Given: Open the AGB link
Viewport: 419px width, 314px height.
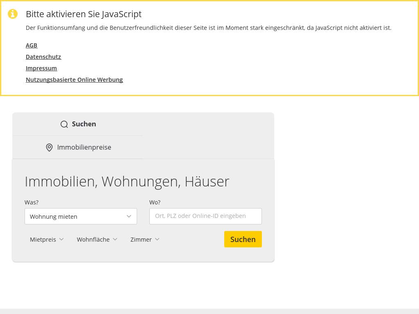Looking at the screenshot, I should coord(32,45).
